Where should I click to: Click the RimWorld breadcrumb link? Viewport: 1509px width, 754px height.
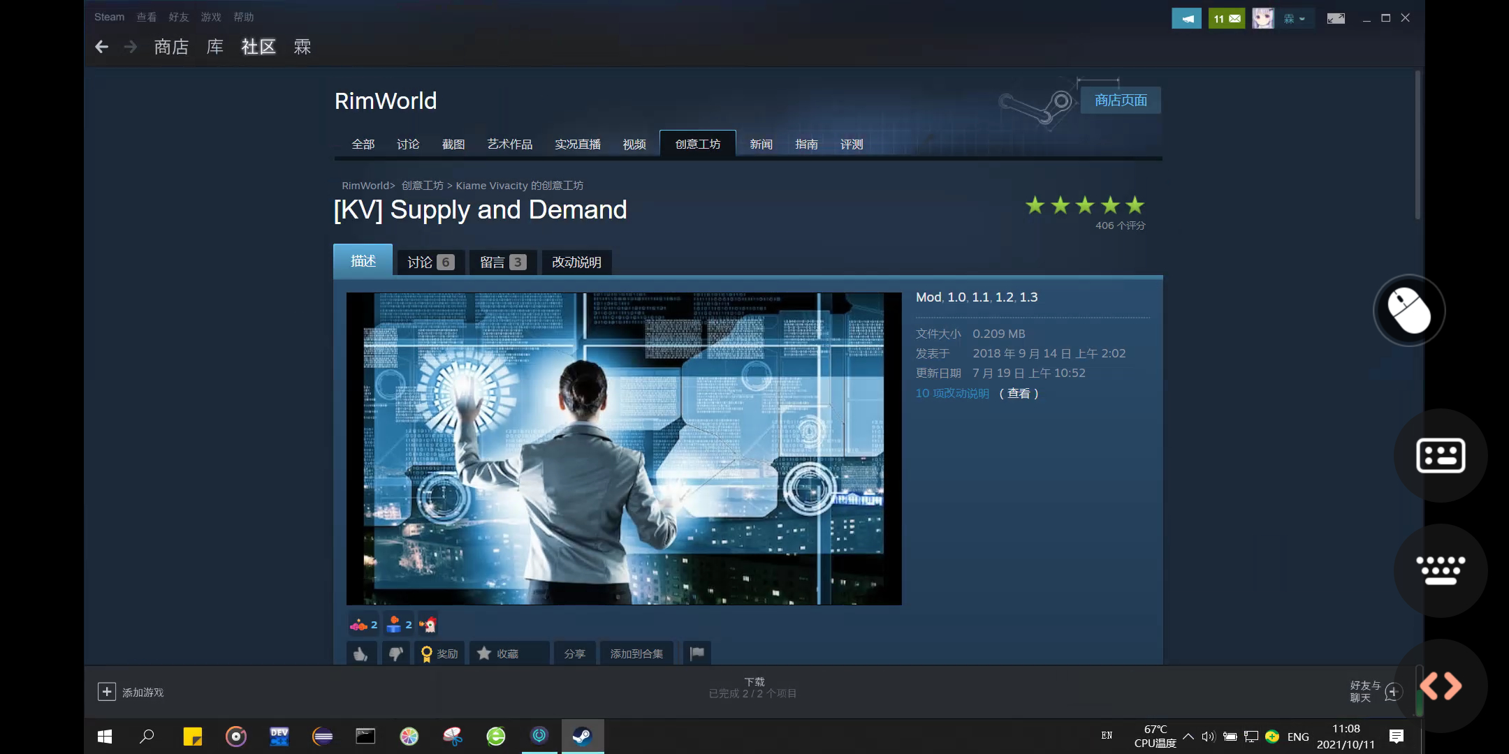[x=366, y=186]
